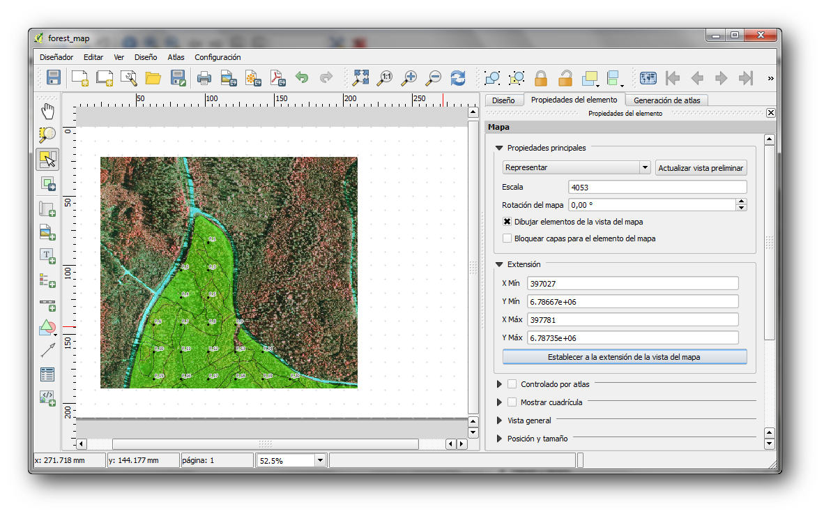Export the composition as SVG
The height and width of the screenshot is (516, 824).
point(253,78)
